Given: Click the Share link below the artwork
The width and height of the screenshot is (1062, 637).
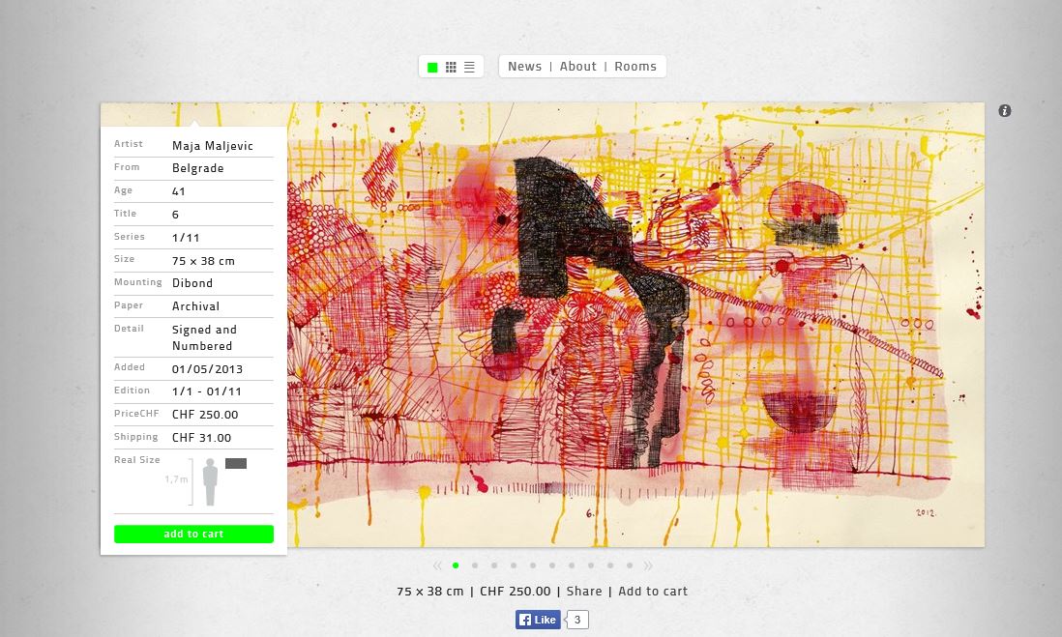Looking at the screenshot, I should click(x=584, y=591).
